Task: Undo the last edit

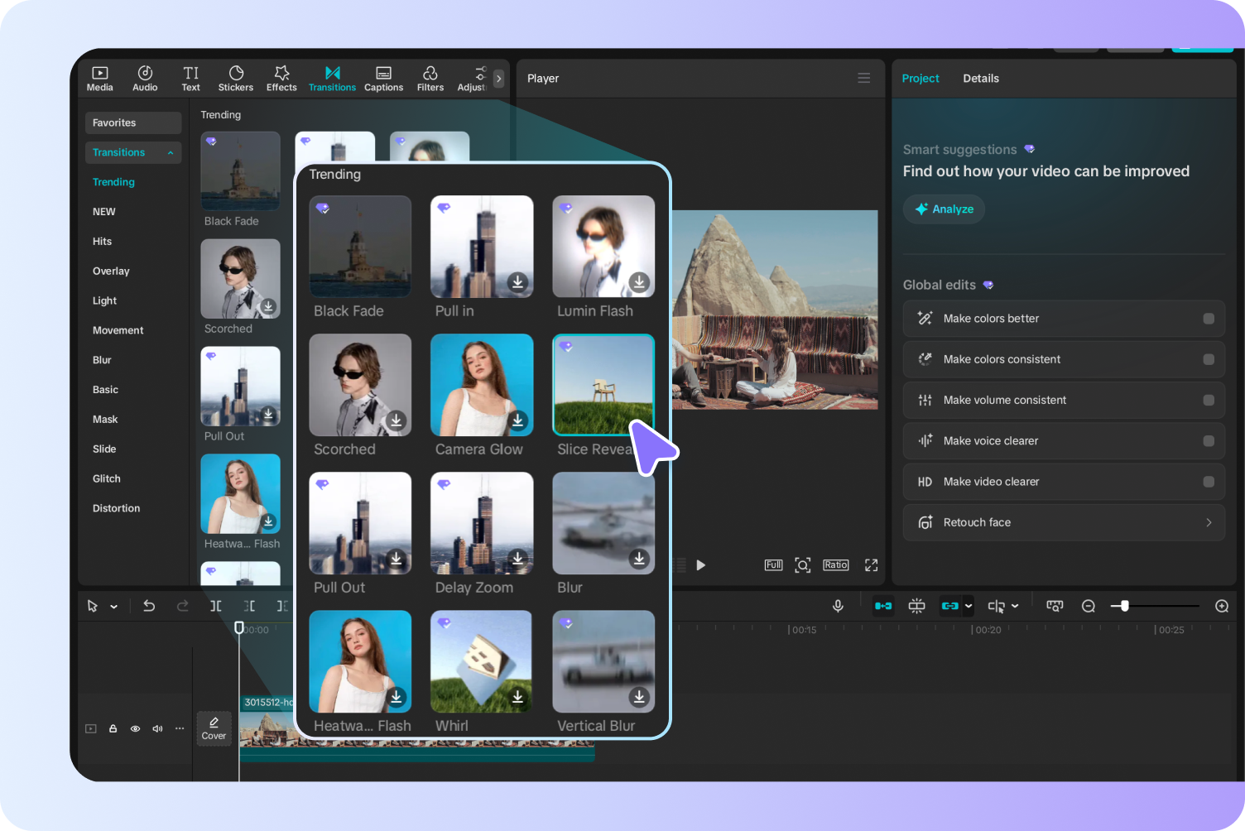Action: [x=149, y=605]
